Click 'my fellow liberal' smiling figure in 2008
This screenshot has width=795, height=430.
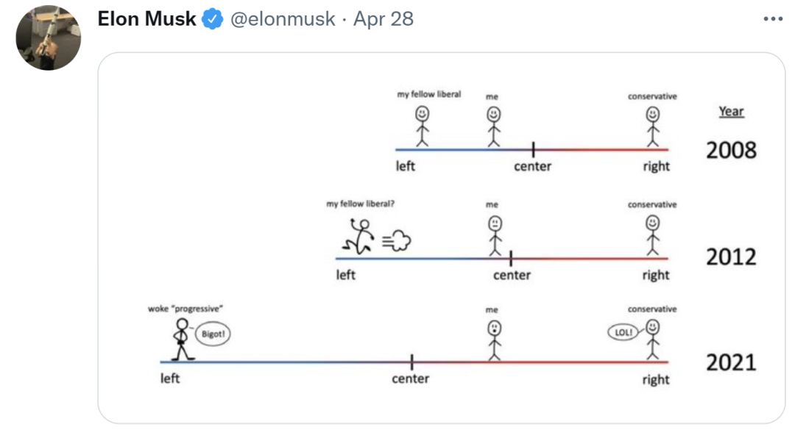pos(423,126)
